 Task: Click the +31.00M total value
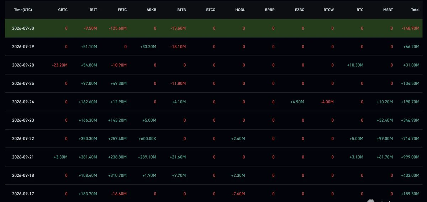[412, 65]
